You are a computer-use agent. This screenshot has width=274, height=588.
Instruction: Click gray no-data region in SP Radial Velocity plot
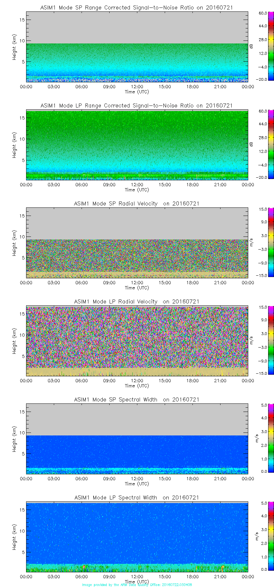[137, 224]
